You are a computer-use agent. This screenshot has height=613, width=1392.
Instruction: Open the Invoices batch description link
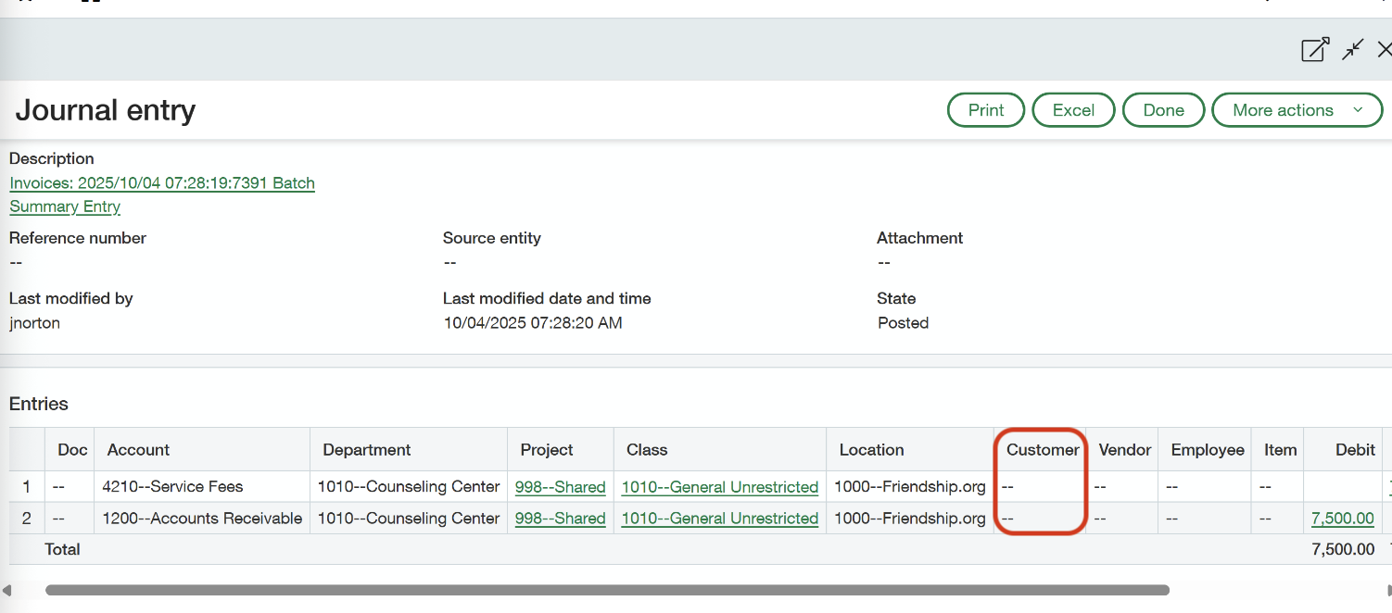click(162, 183)
